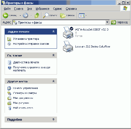Expand the Подробно details panel
Screen dimensions: 131x129
tap(54, 119)
